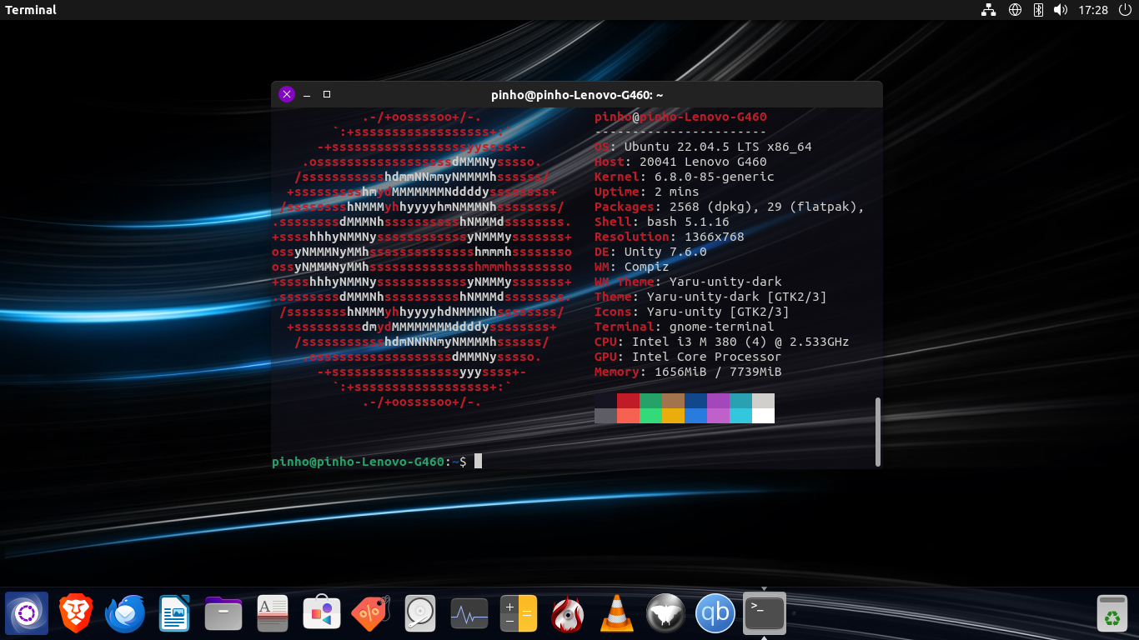This screenshot has width=1139, height=640.
Task: Open the Trash in the dock
Action: point(1112,614)
